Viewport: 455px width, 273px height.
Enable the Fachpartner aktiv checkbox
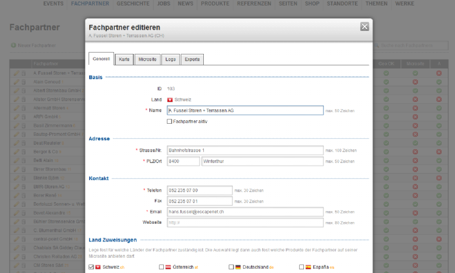click(x=169, y=121)
